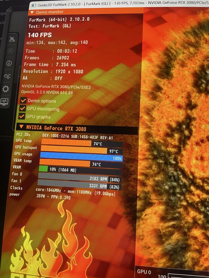The image size is (209, 278).
Task: Click 'FurMark (64-bit) 2.10.2.0' heading
Action: pyautogui.click(x=59, y=19)
